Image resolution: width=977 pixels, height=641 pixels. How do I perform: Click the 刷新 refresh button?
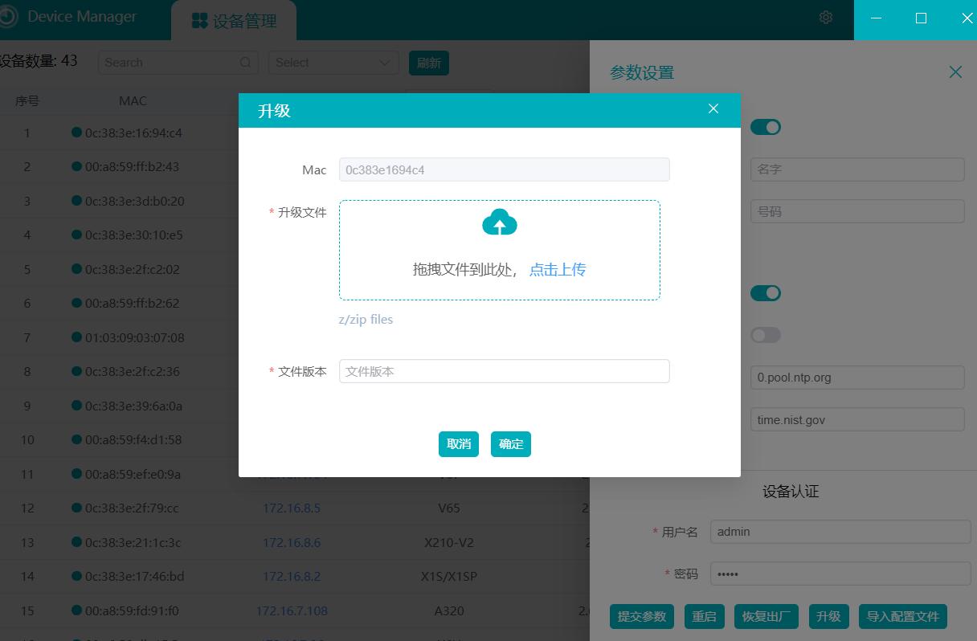[x=429, y=62]
